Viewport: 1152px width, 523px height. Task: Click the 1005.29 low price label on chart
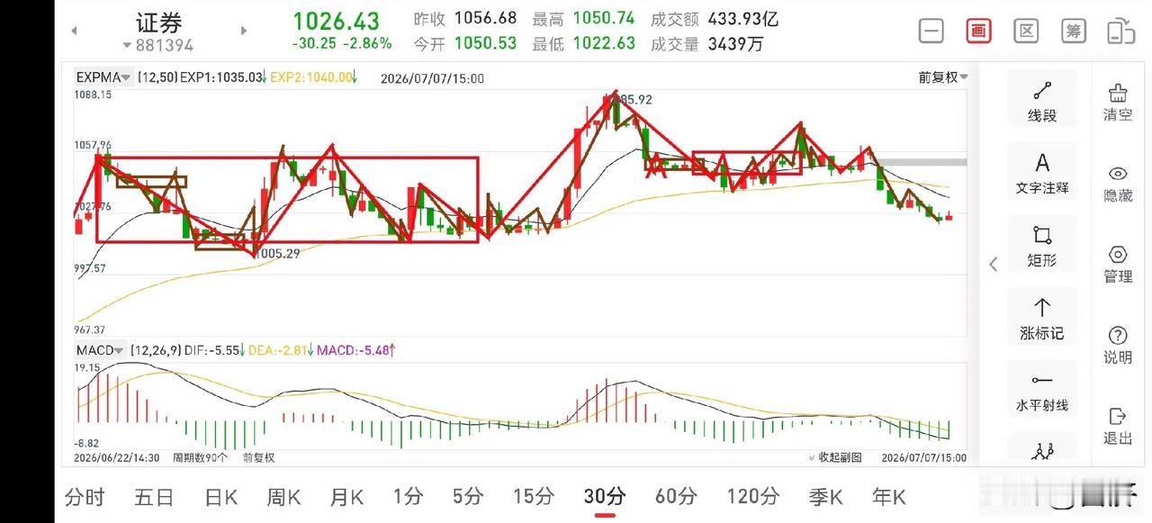[277, 254]
